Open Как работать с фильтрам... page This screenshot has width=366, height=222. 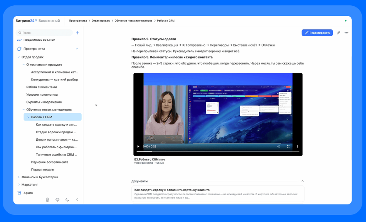point(56,147)
